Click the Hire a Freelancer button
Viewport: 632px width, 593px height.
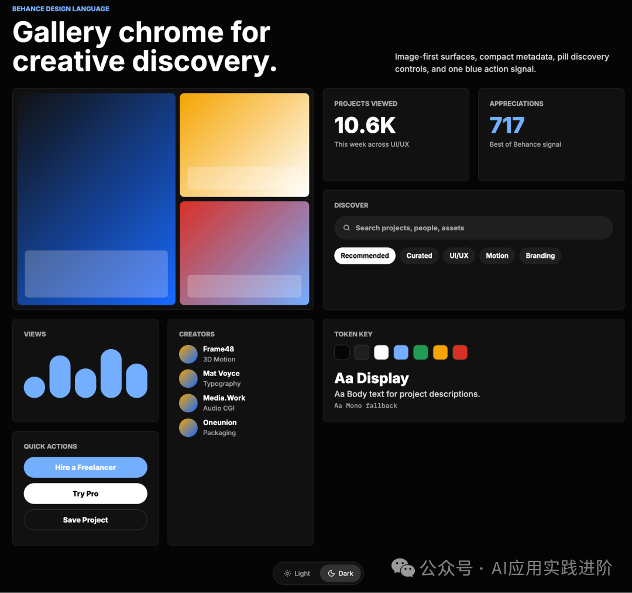click(85, 467)
